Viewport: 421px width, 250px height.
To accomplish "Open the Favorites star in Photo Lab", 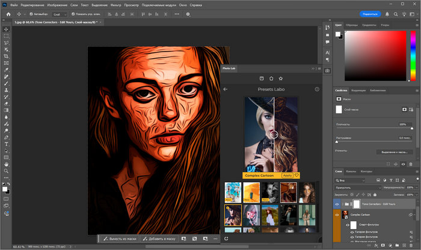I will [281, 78].
